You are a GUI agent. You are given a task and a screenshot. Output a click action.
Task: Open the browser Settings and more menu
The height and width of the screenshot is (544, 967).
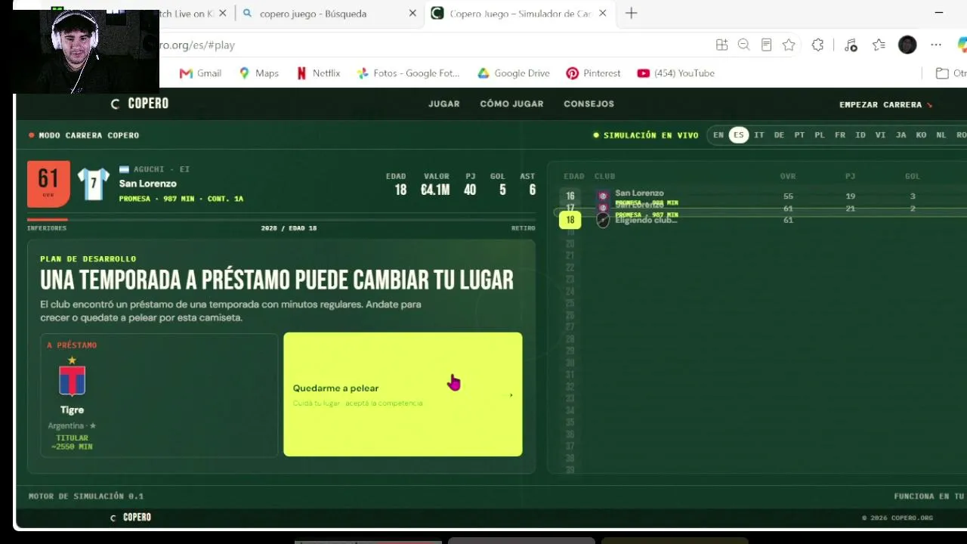936,45
